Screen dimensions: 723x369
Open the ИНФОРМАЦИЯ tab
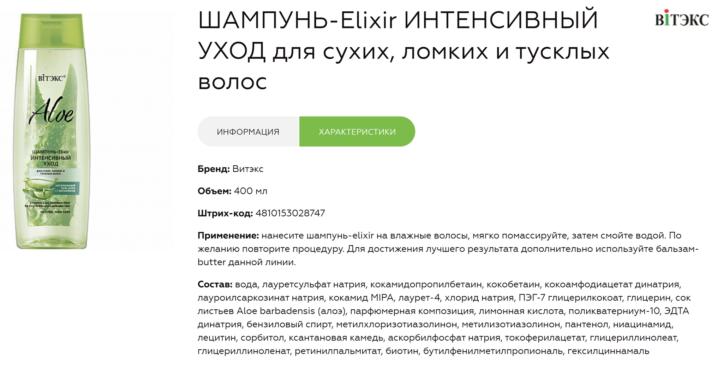pyautogui.click(x=248, y=132)
